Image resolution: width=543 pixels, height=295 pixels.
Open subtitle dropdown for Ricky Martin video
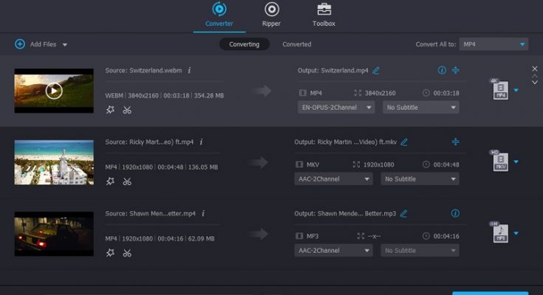[420, 179]
